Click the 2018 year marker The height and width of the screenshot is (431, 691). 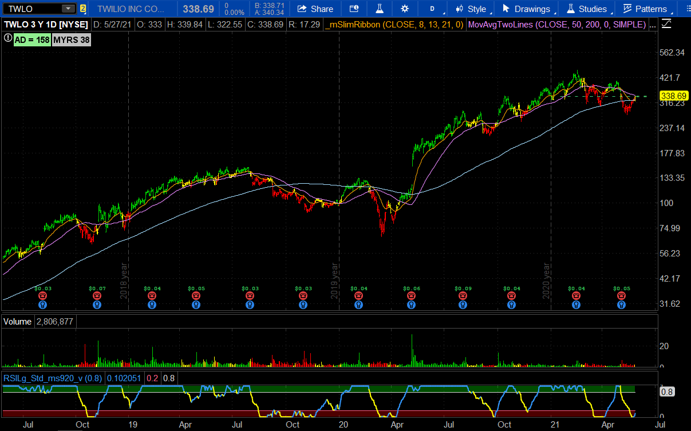124,280
